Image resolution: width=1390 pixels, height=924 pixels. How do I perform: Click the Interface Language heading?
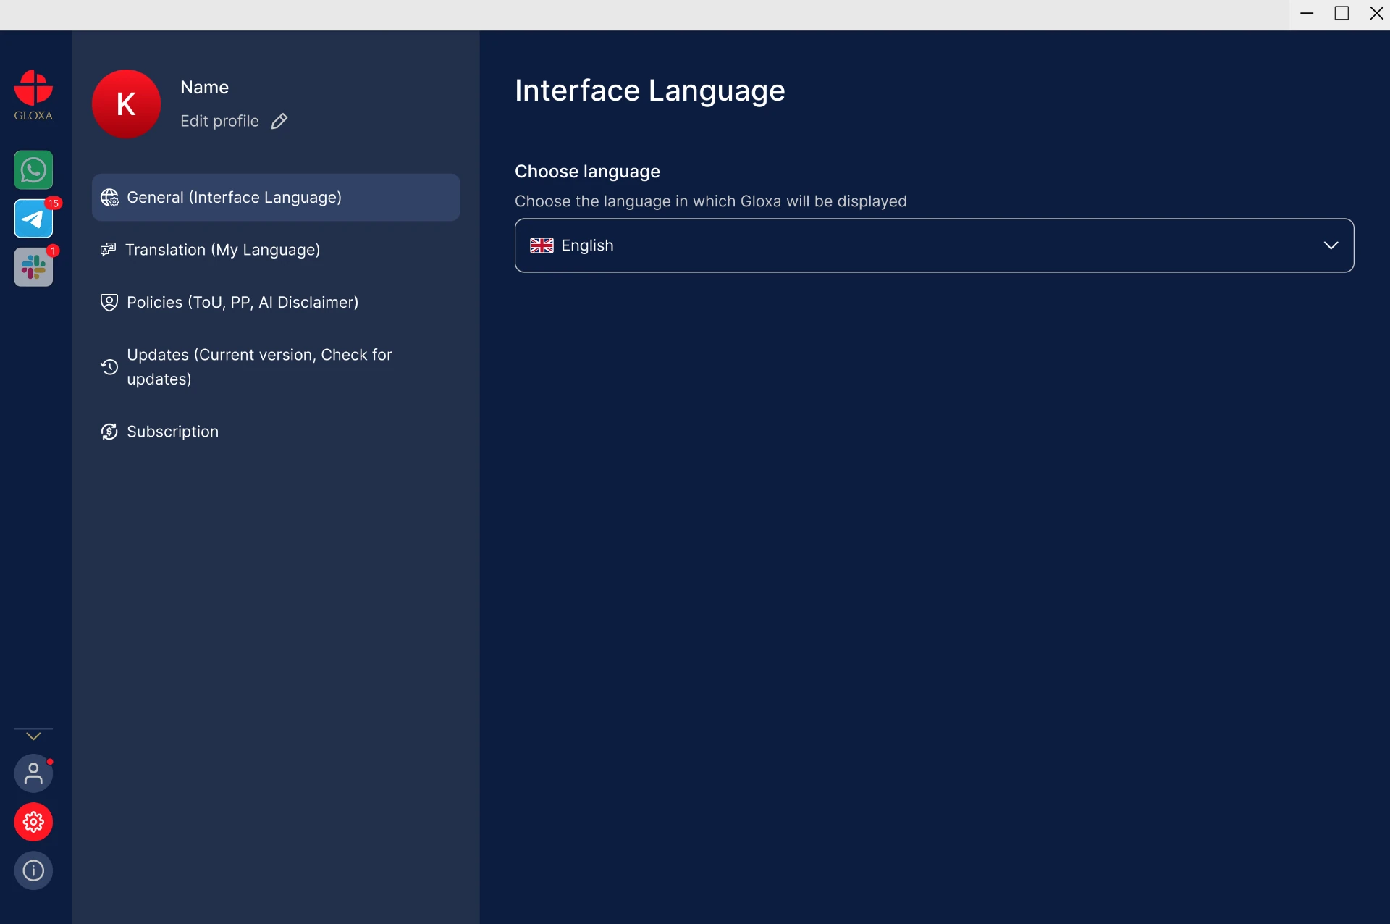[649, 91]
